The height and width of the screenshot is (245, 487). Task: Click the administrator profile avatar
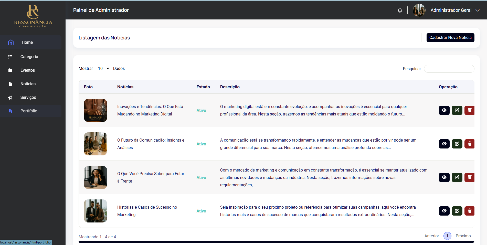click(x=419, y=10)
